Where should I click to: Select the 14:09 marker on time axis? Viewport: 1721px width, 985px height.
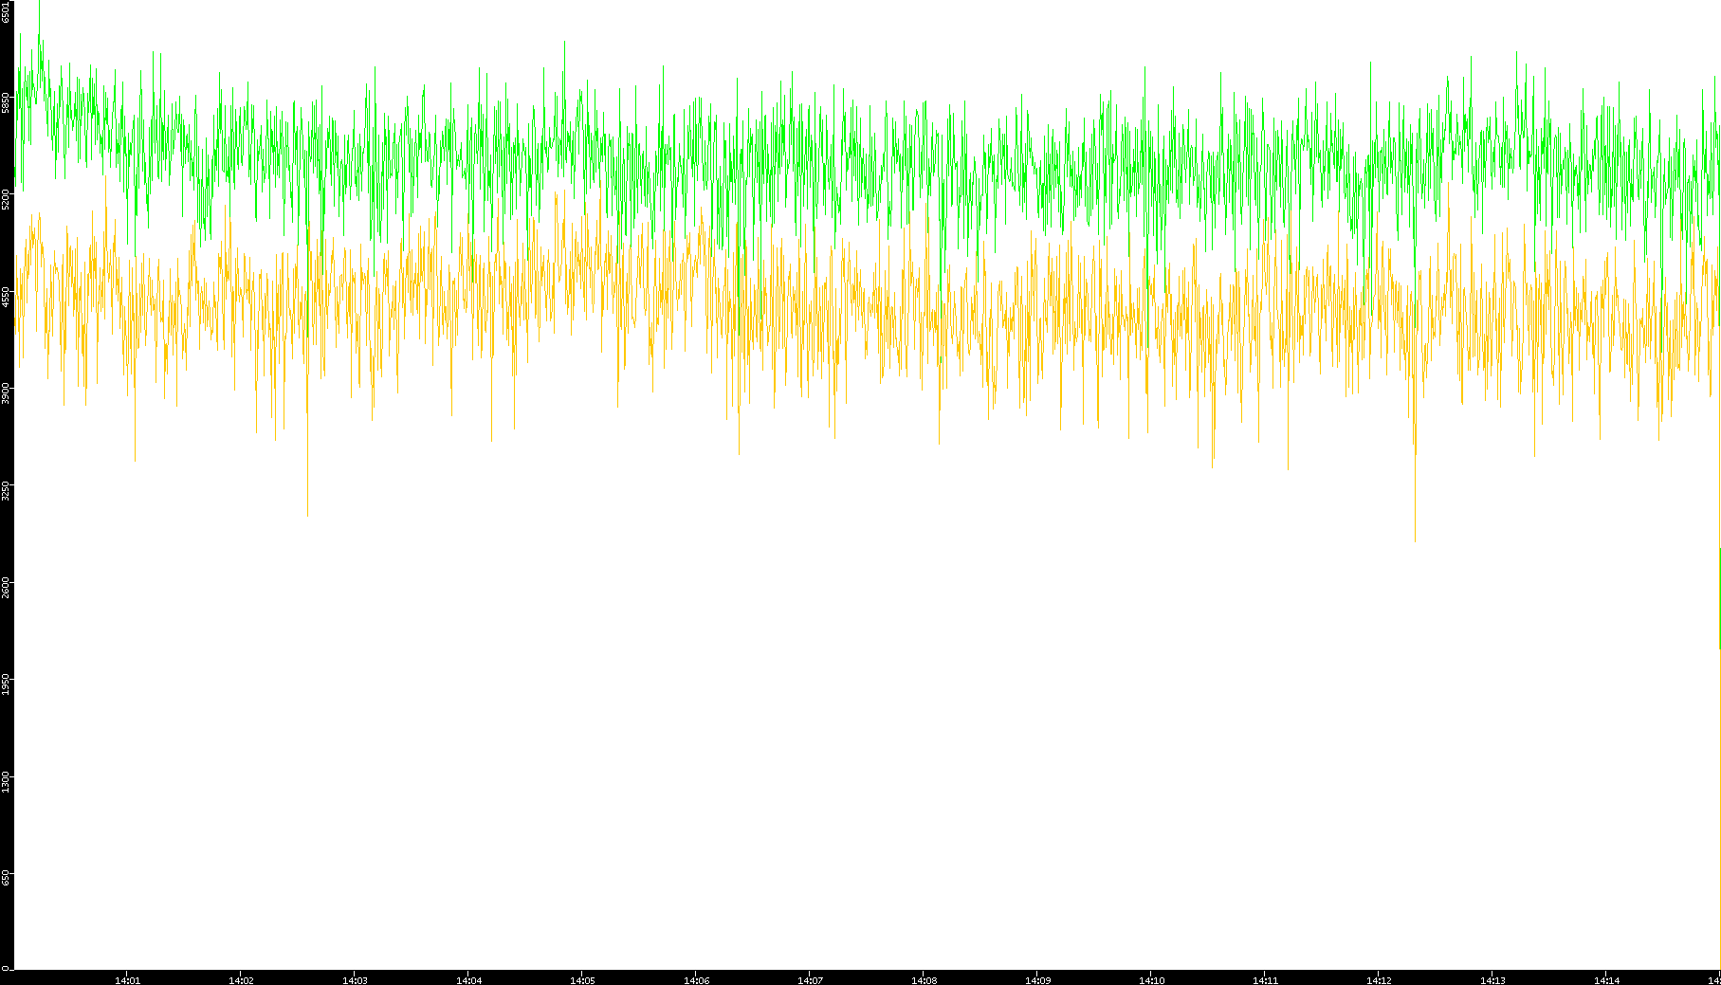[1037, 980]
